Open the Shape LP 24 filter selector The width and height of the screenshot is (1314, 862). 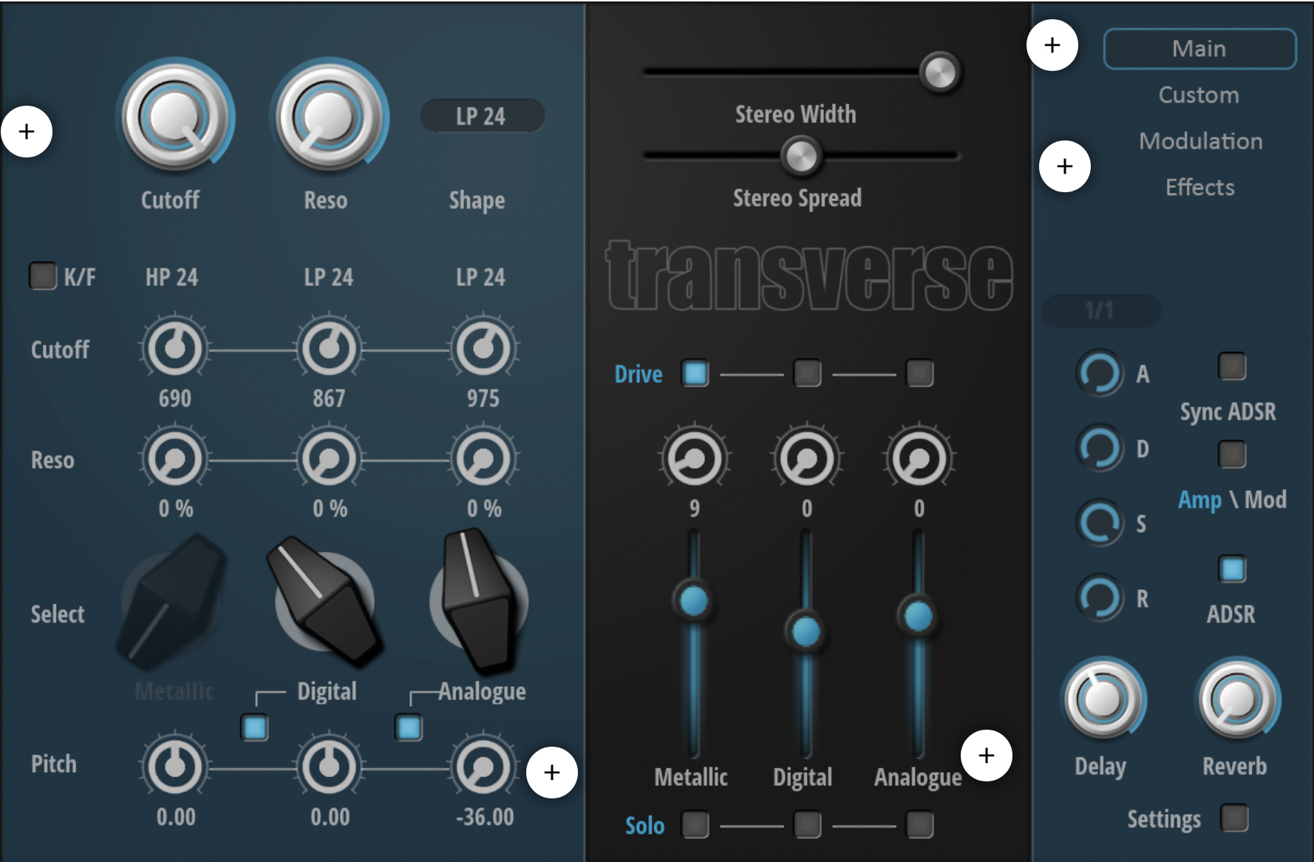481,116
